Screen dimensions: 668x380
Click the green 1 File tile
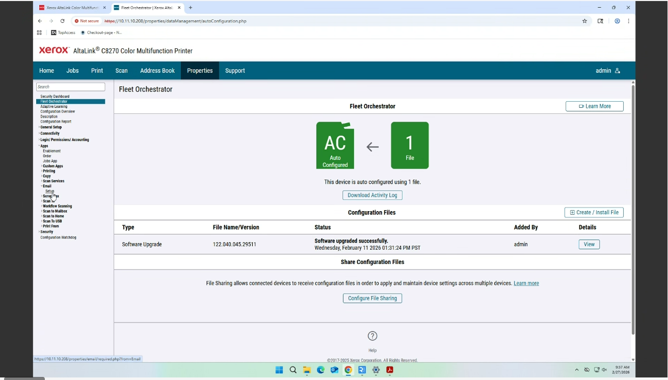410,145
